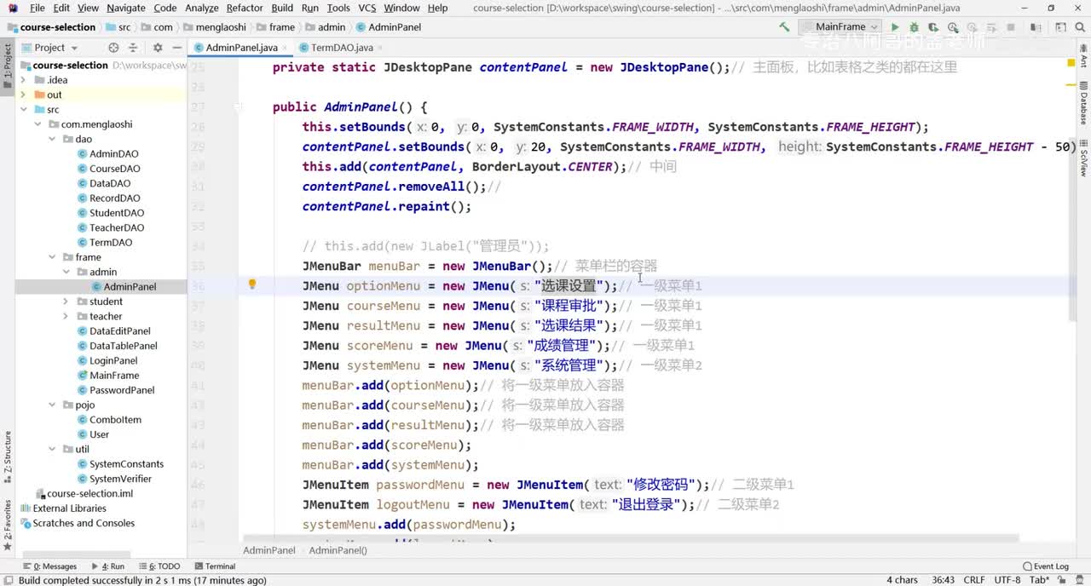Open the 6: TODO tool window
1091x586 pixels.
[x=158, y=566]
